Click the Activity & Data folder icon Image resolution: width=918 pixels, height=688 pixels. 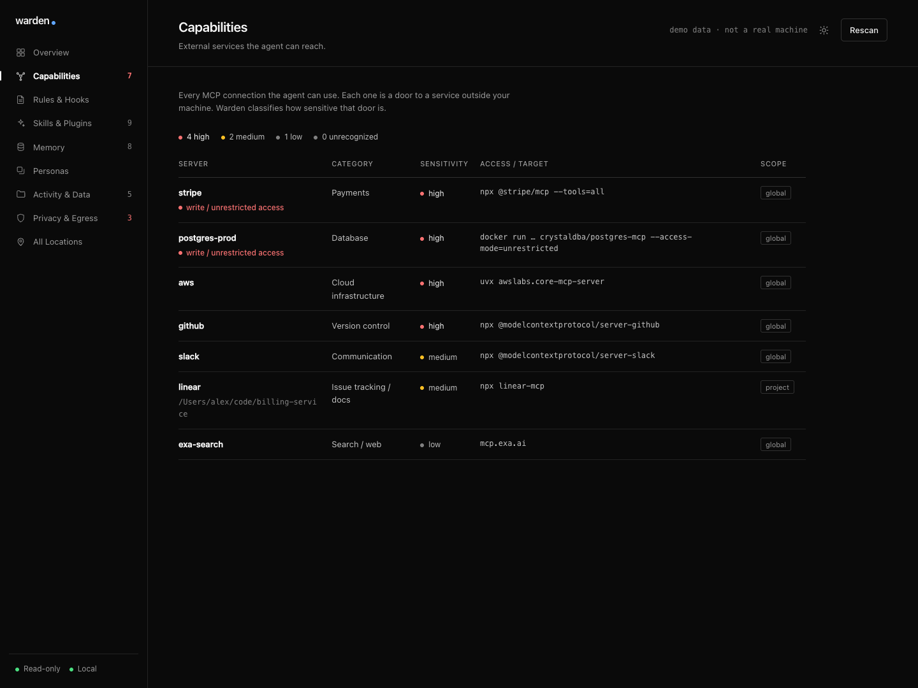coord(20,194)
